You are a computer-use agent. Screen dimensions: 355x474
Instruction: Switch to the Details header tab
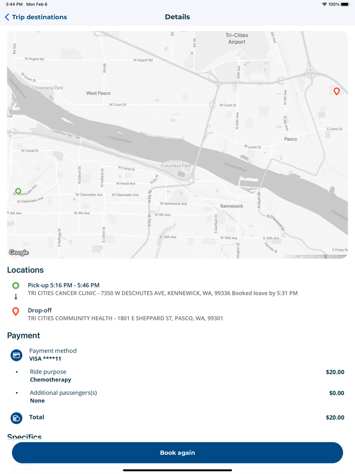click(177, 17)
